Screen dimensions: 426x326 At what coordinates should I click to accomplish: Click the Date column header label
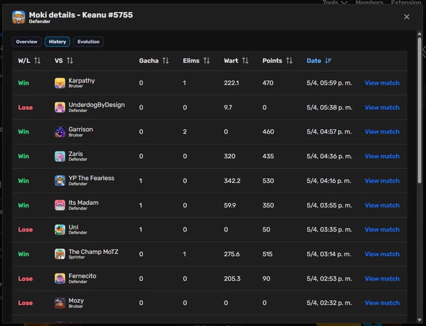[314, 61]
